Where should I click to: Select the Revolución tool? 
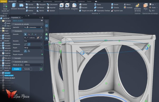pyautogui.click(x=21, y=6)
